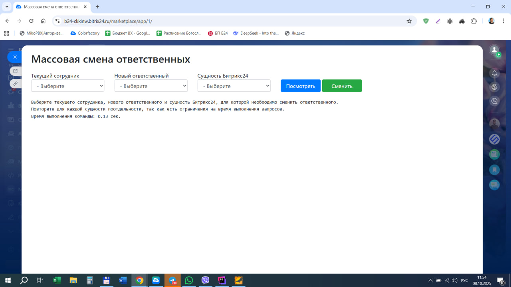
Task: Open Telegram from the taskbar
Action: point(172,280)
